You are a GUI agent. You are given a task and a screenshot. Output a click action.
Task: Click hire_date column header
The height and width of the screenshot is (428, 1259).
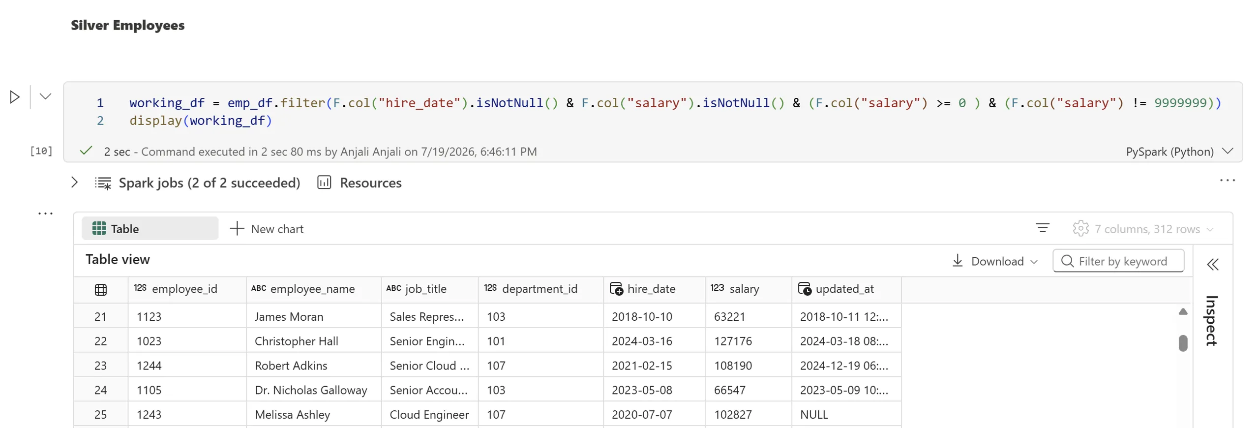[x=655, y=289]
